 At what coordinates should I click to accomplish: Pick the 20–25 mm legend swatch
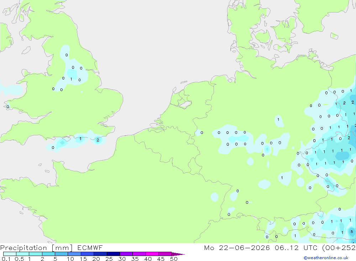pyautogui.click(x=100, y=254)
